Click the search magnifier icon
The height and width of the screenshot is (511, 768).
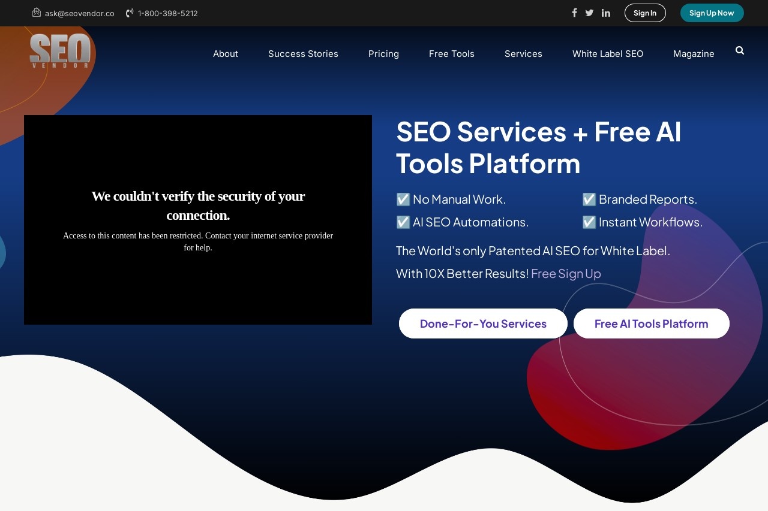(x=740, y=50)
